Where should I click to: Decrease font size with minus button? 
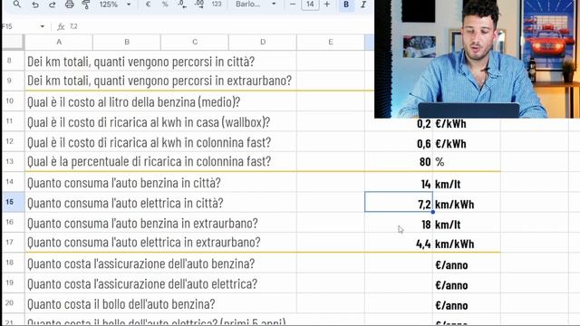pyautogui.click(x=293, y=5)
